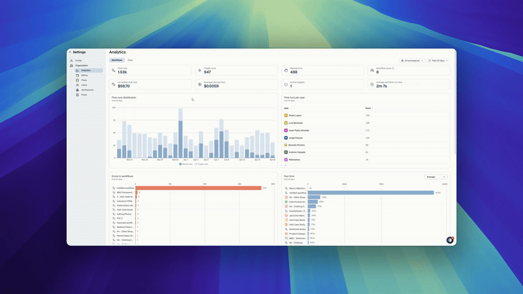The image size is (523, 294).
Task: Switch to the Chat tab
Action: tap(130, 60)
